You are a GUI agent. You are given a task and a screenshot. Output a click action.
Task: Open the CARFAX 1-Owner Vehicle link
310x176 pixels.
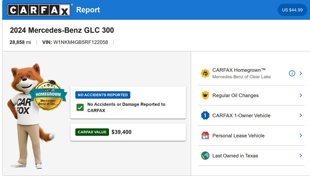pos(241,115)
